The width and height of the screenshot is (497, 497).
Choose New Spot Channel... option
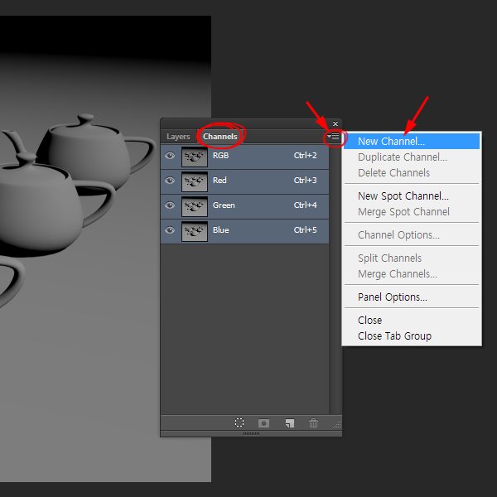[x=412, y=195]
